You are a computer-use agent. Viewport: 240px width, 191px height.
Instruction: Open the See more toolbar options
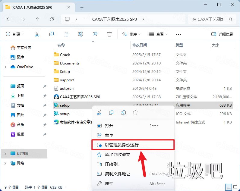(x=178, y=34)
